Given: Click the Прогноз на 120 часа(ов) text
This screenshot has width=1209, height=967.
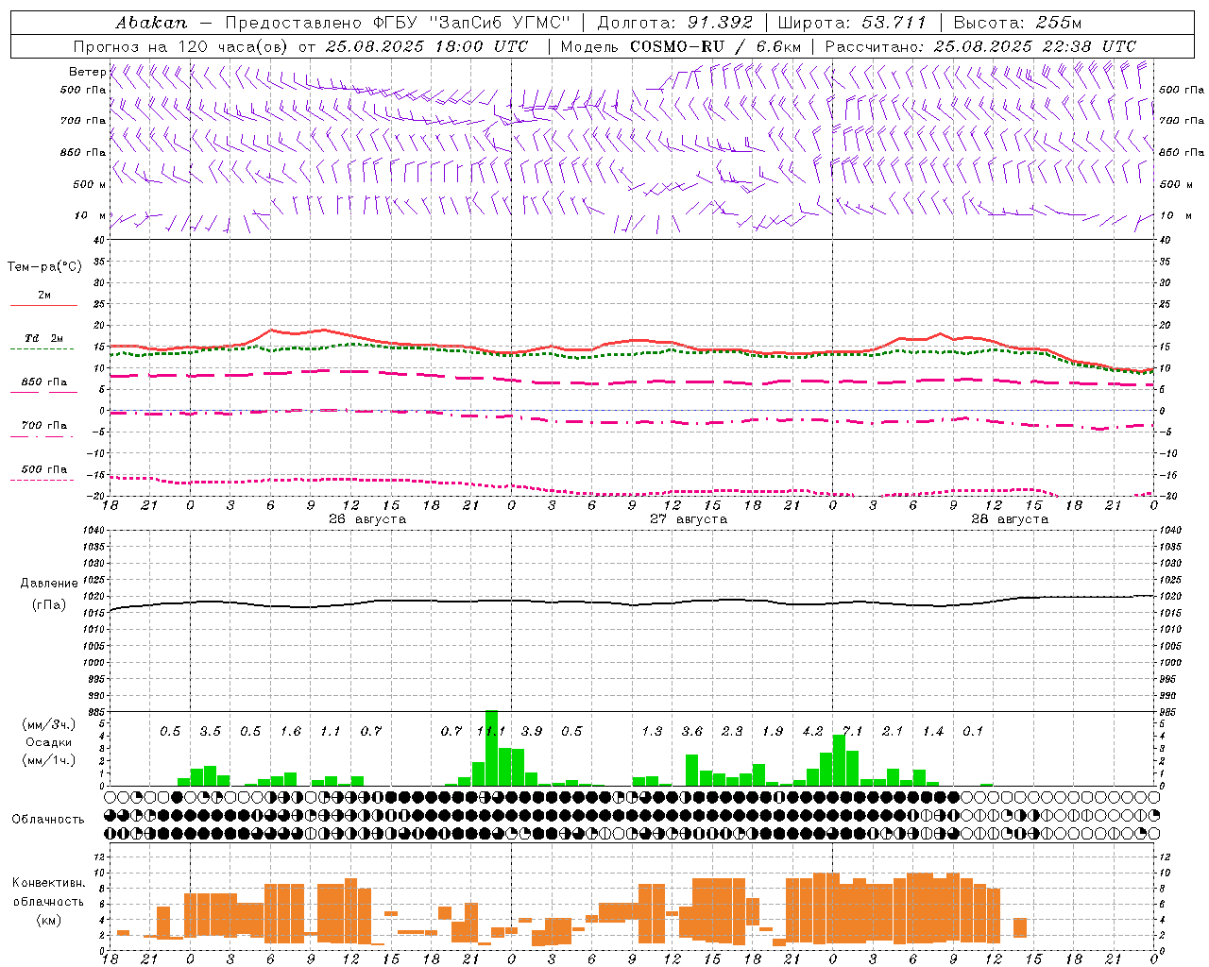Looking at the screenshot, I should pyautogui.click(x=180, y=46).
